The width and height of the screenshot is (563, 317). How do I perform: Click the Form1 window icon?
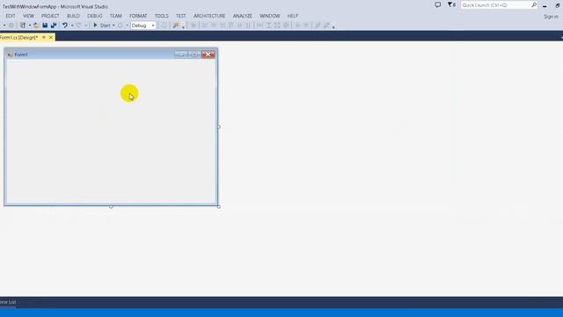coord(10,55)
